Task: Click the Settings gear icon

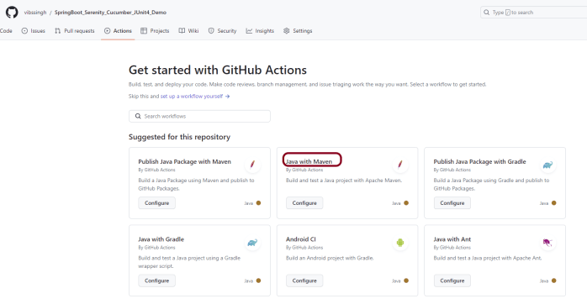Action: click(x=287, y=31)
